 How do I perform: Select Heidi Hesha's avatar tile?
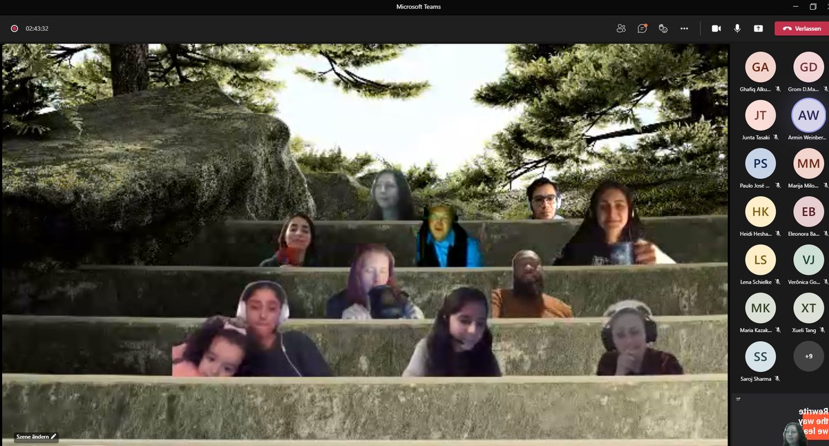click(x=760, y=211)
